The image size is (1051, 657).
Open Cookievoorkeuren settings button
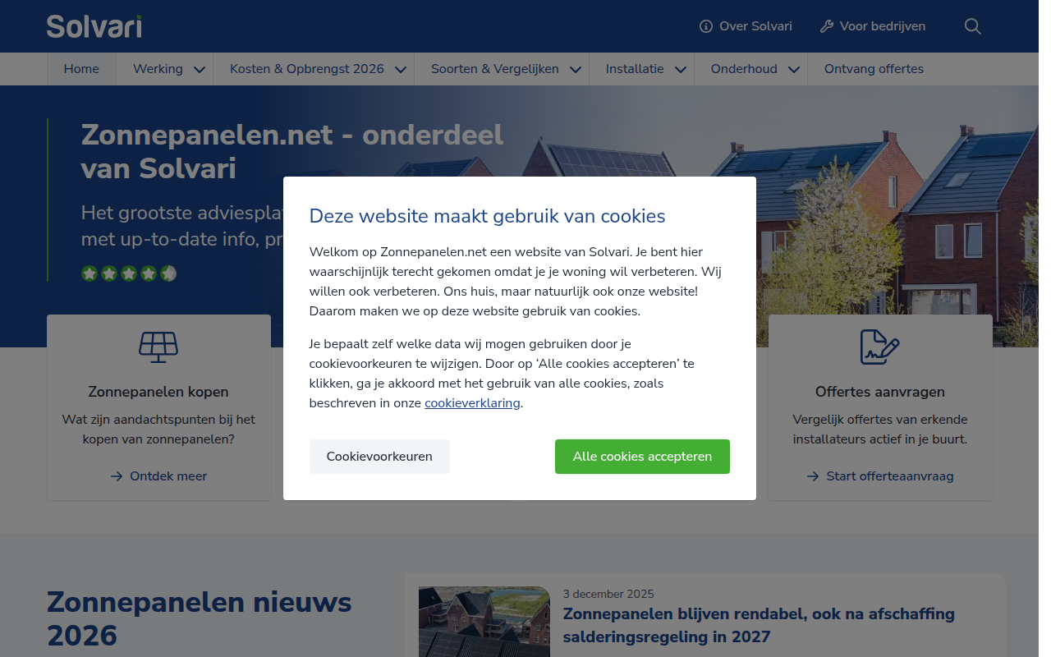379,457
